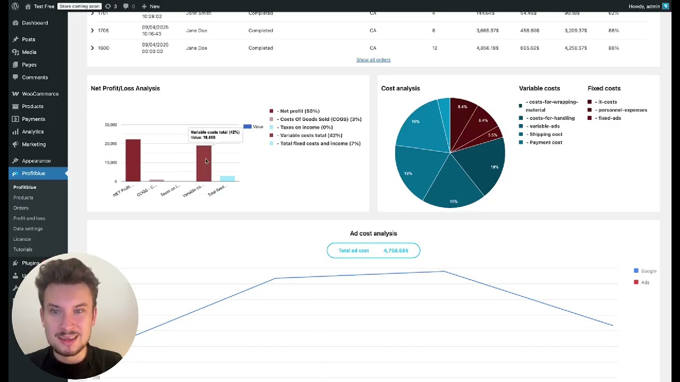Click the Show all orders link

pyautogui.click(x=373, y=59)
